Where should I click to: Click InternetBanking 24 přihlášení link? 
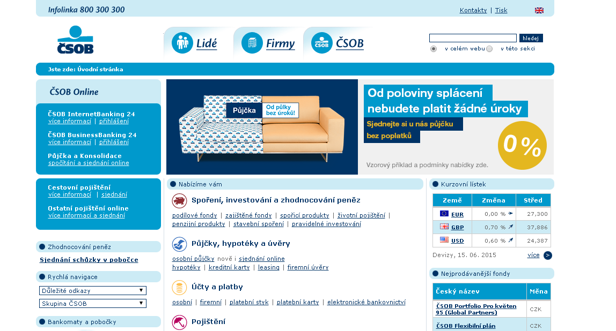114,121
